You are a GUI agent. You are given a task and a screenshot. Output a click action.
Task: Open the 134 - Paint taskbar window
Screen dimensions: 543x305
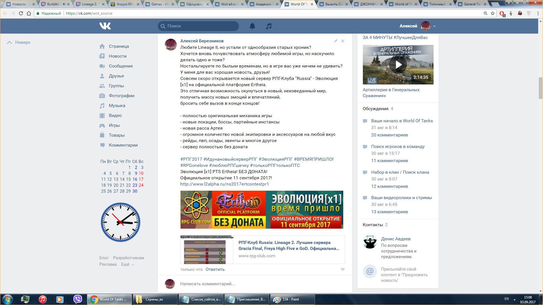tap(292, 299)
